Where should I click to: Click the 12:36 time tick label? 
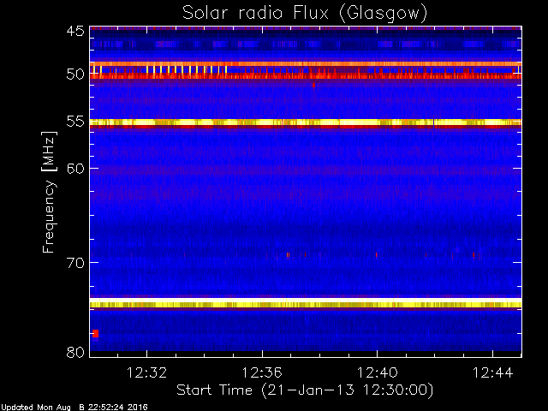click(262, 372)
